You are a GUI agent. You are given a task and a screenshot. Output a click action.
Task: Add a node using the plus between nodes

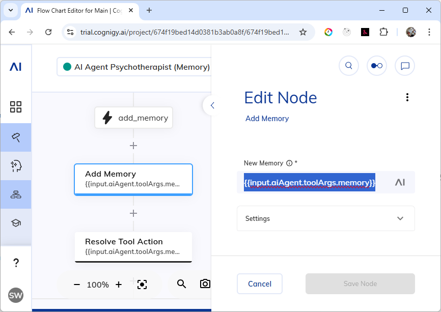[x=133, y=213]
